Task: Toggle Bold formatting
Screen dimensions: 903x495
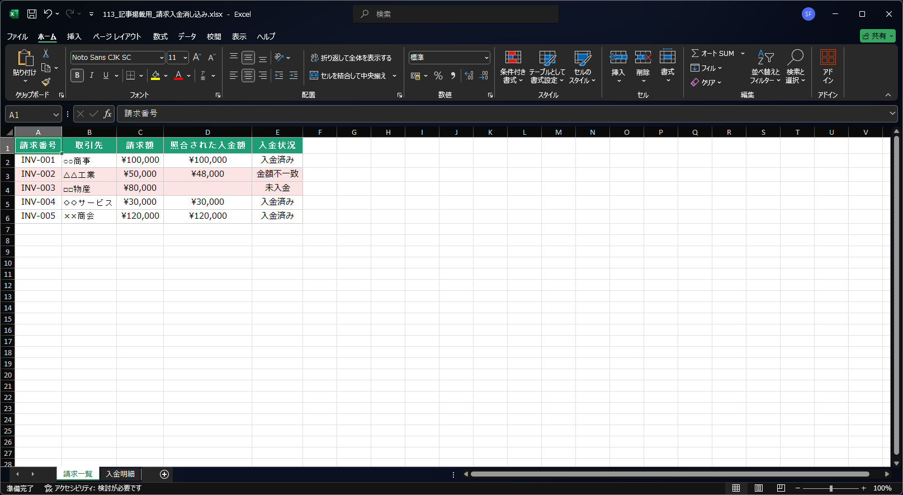Action: pos(77,76)
